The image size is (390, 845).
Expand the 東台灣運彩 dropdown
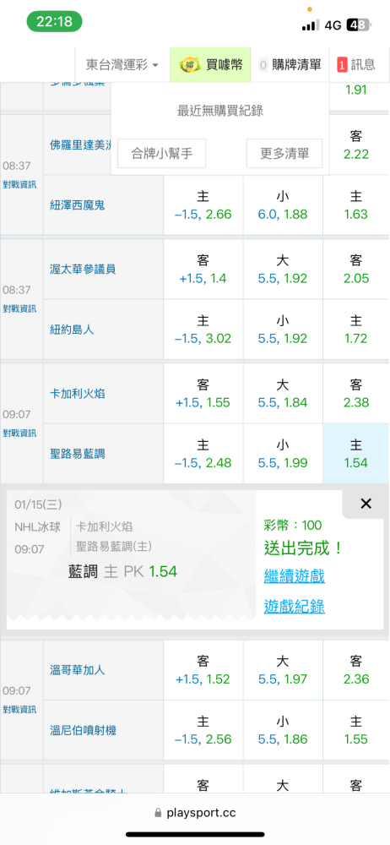click(122, 65)
